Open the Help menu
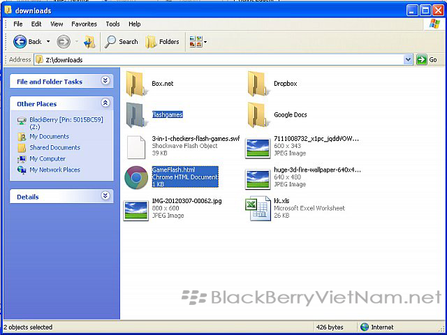 click(x=135, y=24)
